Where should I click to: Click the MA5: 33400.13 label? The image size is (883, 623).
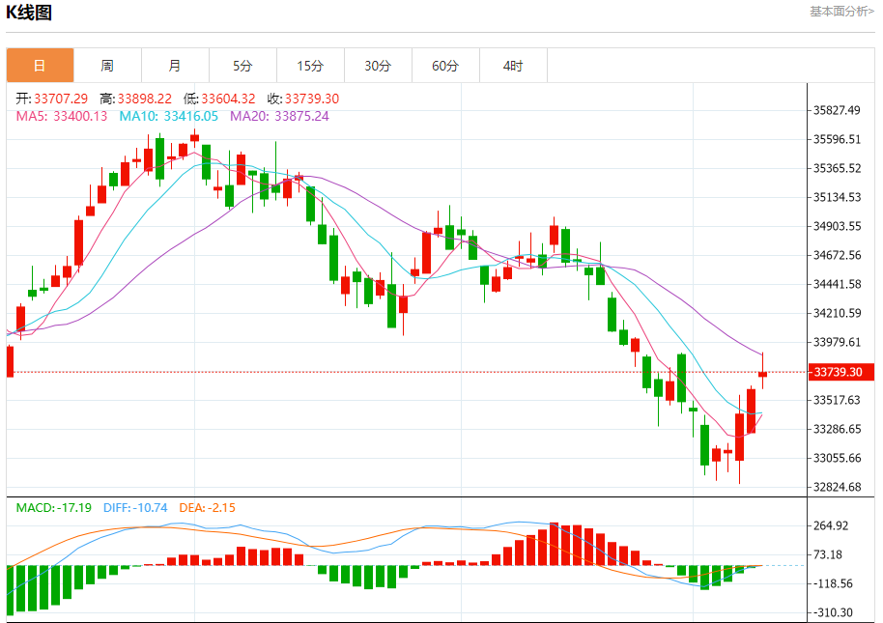tap(62, 116)
